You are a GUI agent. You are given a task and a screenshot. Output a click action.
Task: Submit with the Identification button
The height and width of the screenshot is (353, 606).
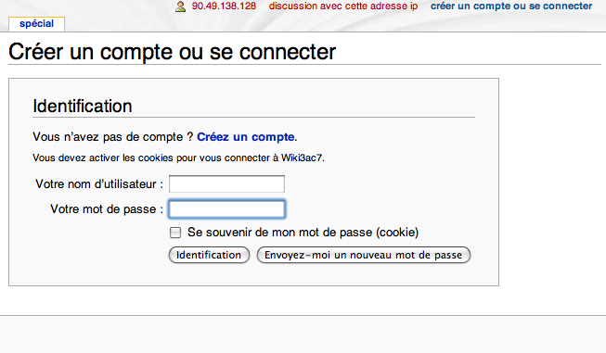(209, 255)
